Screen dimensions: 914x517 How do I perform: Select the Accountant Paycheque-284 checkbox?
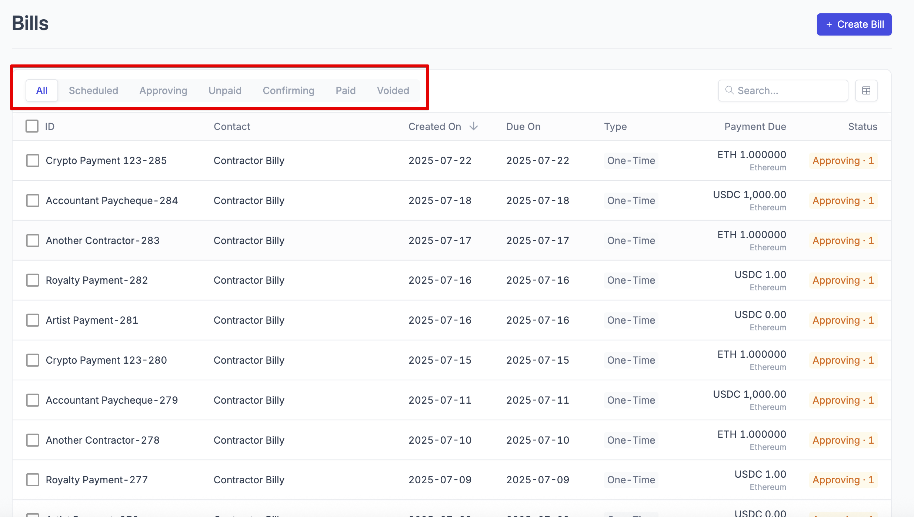[33, 201]
